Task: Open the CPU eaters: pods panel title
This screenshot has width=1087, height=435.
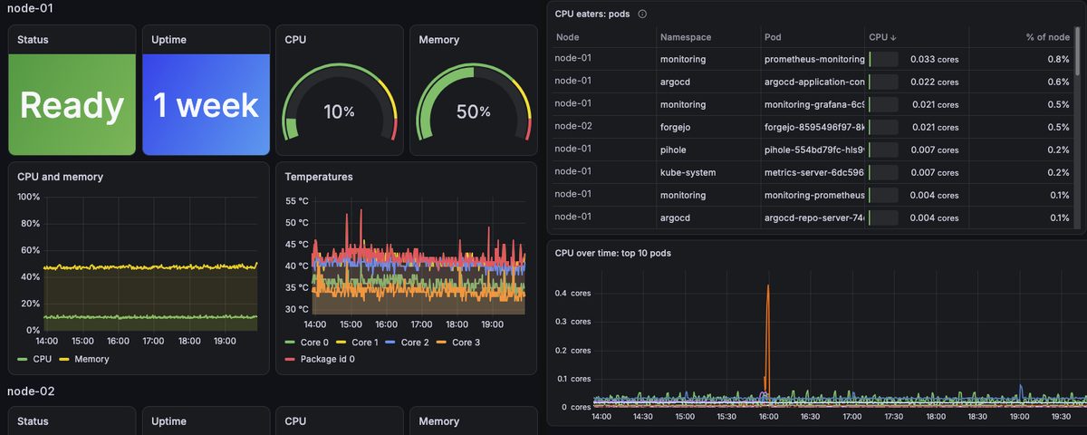Action: (x=592, y=14)
